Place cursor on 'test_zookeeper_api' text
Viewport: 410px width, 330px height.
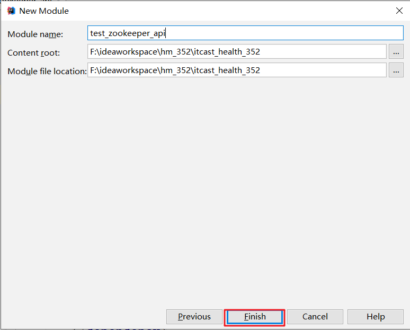[x=128, y=33]
